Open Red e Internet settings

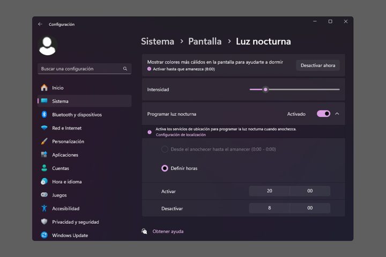tap(85, 128)
